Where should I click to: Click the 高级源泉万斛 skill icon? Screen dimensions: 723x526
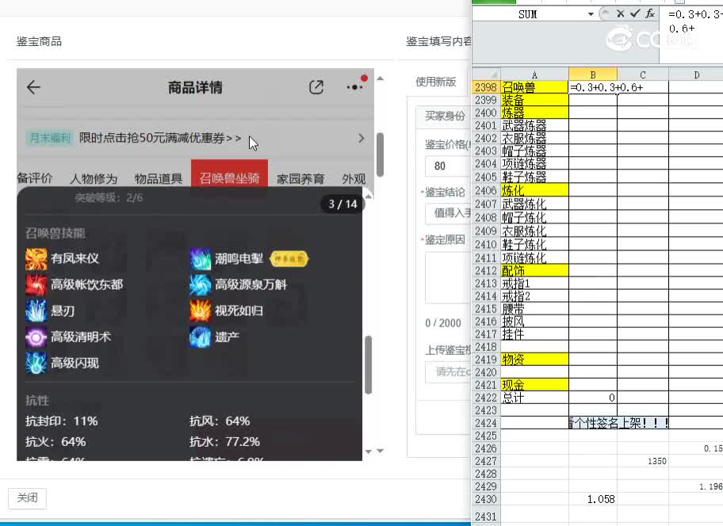pyautogui.click(x=200, y=285)
